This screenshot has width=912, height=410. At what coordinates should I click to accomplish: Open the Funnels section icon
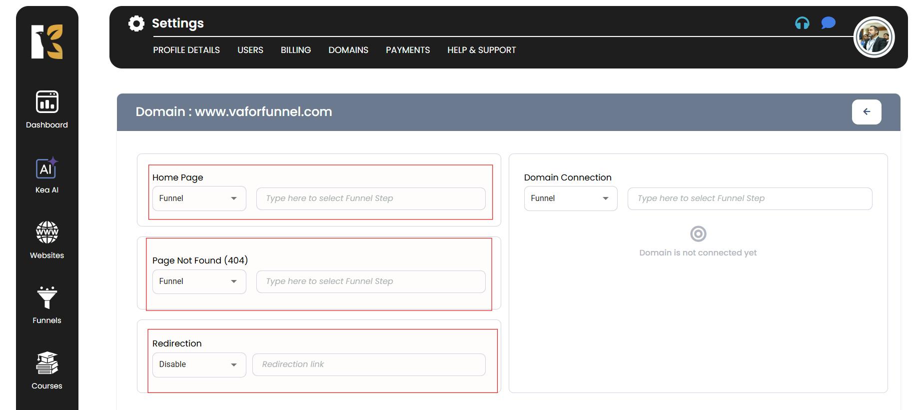47,298
